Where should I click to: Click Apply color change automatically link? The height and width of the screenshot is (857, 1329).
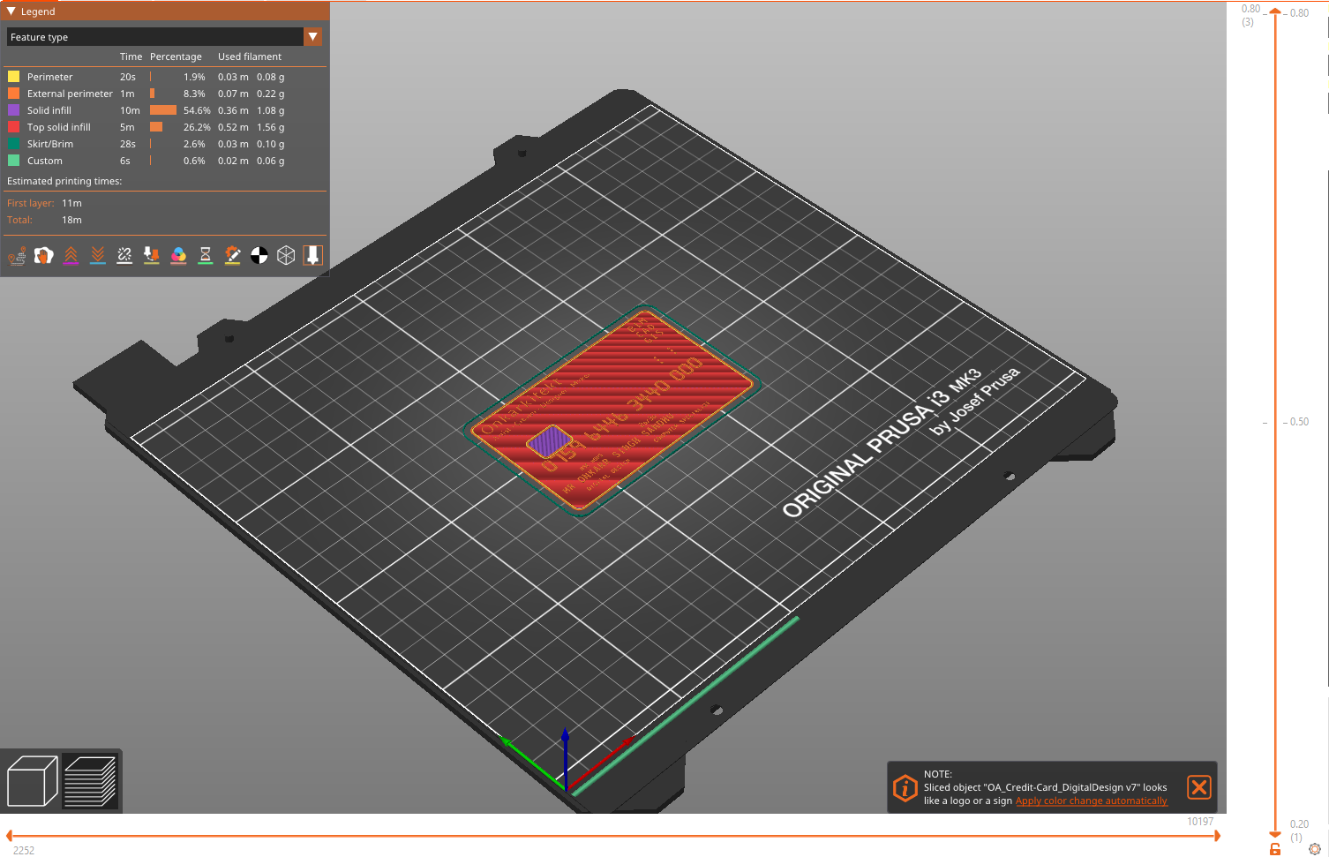tap(1091, 801)
